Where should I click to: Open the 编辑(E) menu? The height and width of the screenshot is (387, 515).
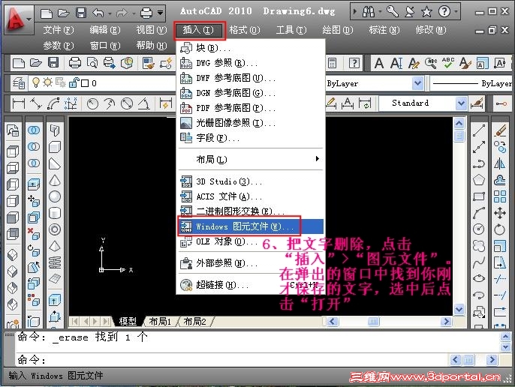click(105, 30)
